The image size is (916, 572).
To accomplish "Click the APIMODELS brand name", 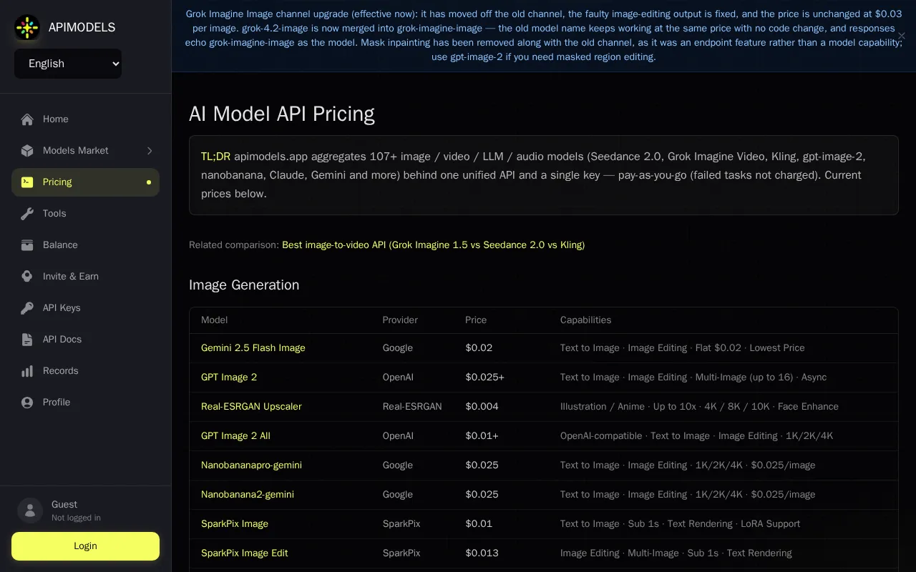I will [82, 27].
